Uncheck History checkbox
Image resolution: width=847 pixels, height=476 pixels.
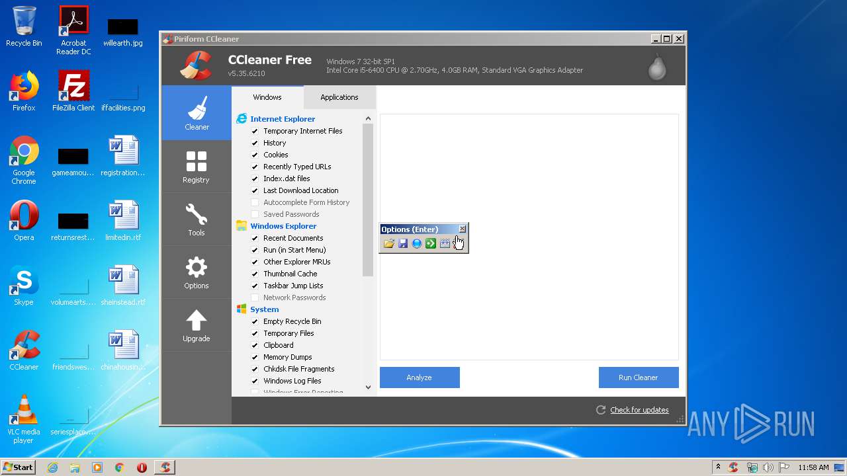255,143
